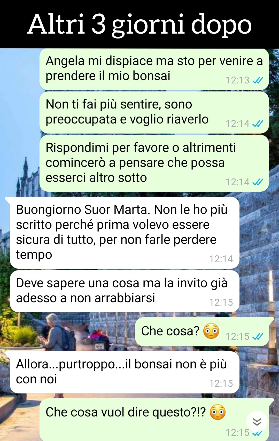Select message 'Angela mi dispiace ma sto per venire'
279x441 pixels.
154,69
